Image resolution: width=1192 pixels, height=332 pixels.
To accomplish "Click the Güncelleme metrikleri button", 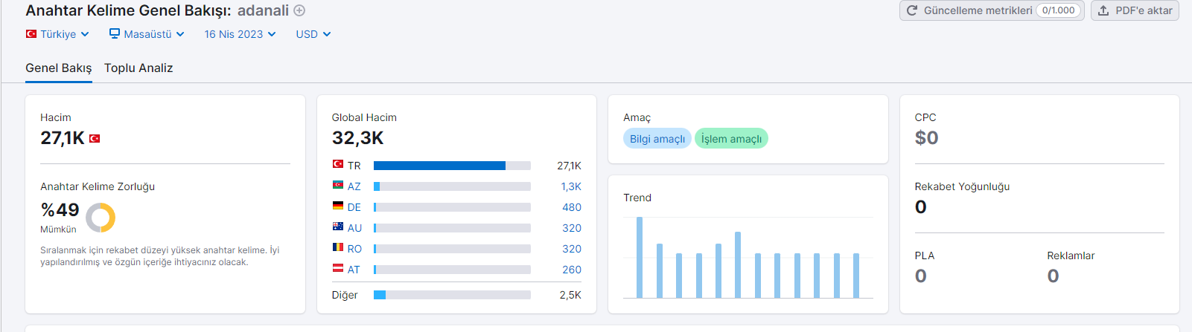I will click(x=992, y=10).
